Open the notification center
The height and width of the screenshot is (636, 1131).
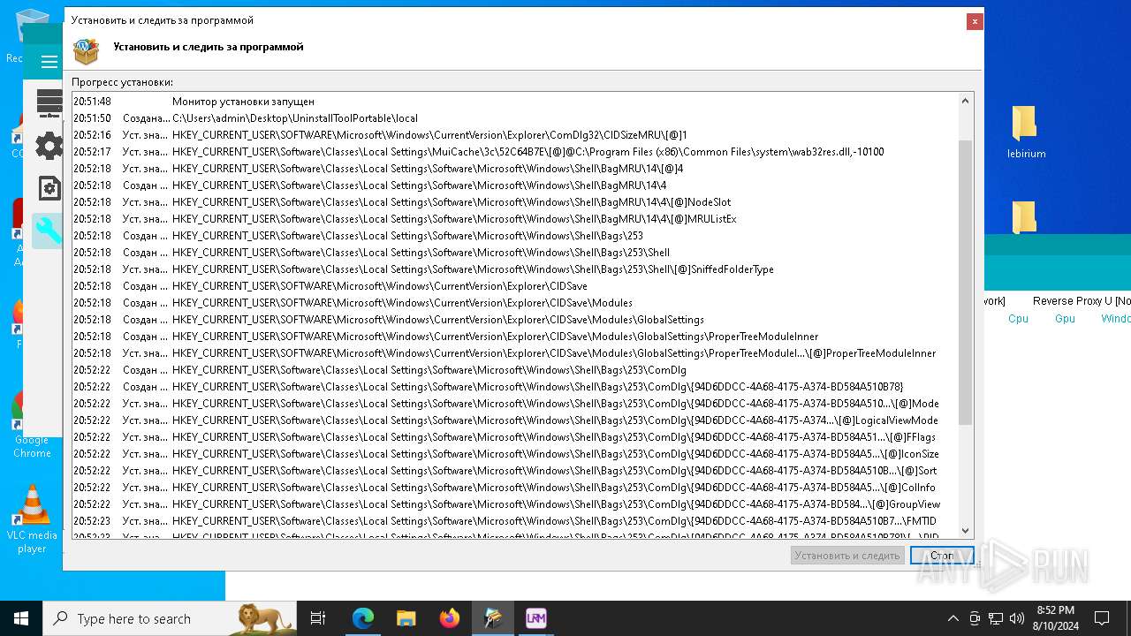1102,618
